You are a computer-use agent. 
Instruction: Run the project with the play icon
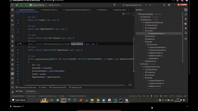click(146, 5)
